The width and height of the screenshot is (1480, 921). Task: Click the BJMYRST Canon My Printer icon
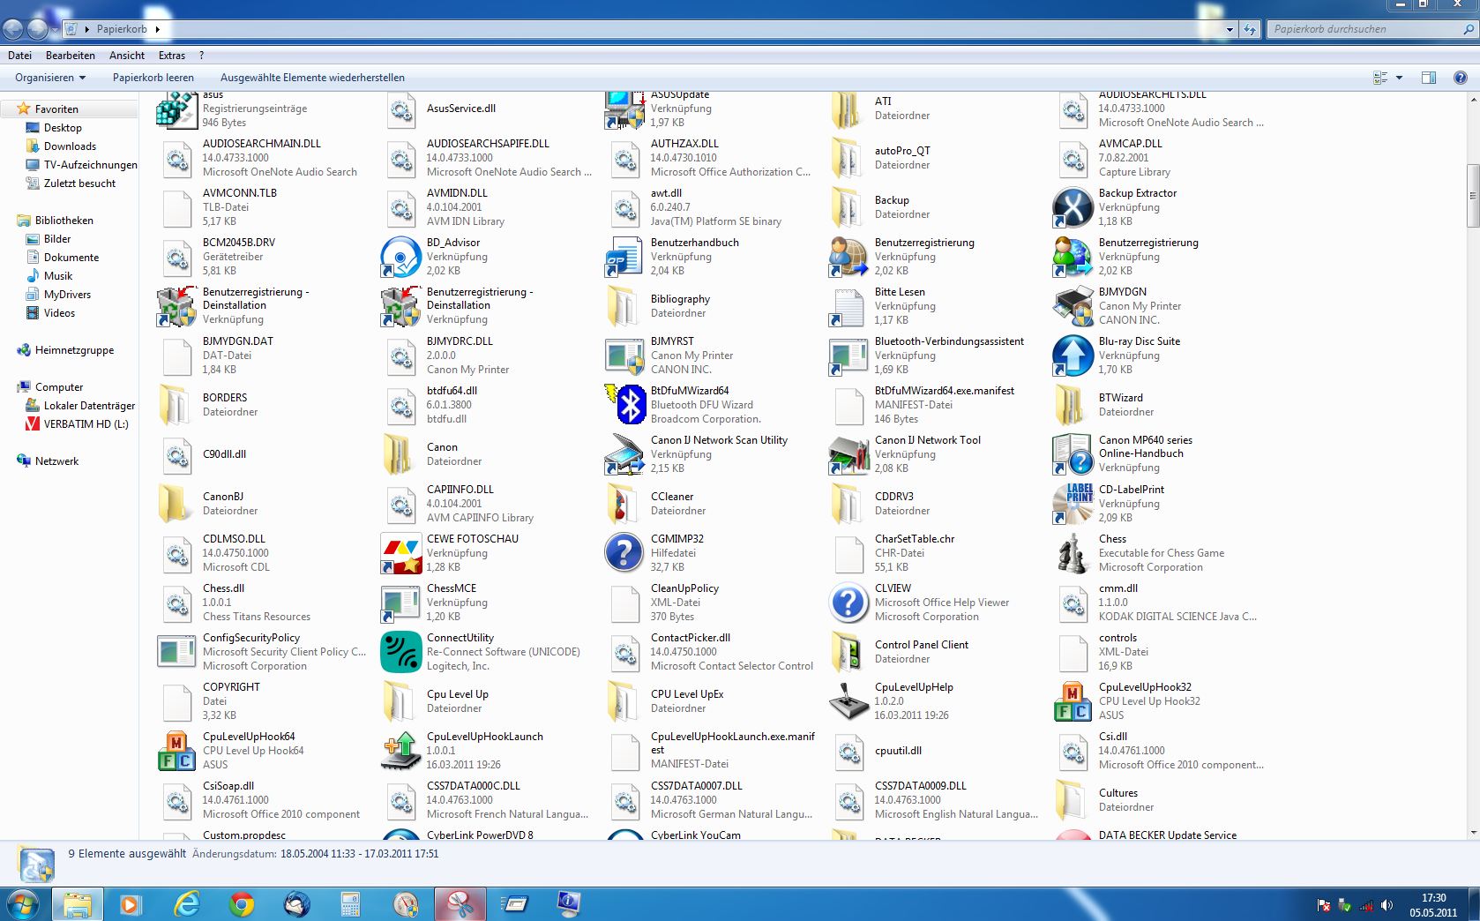point(624,356)
